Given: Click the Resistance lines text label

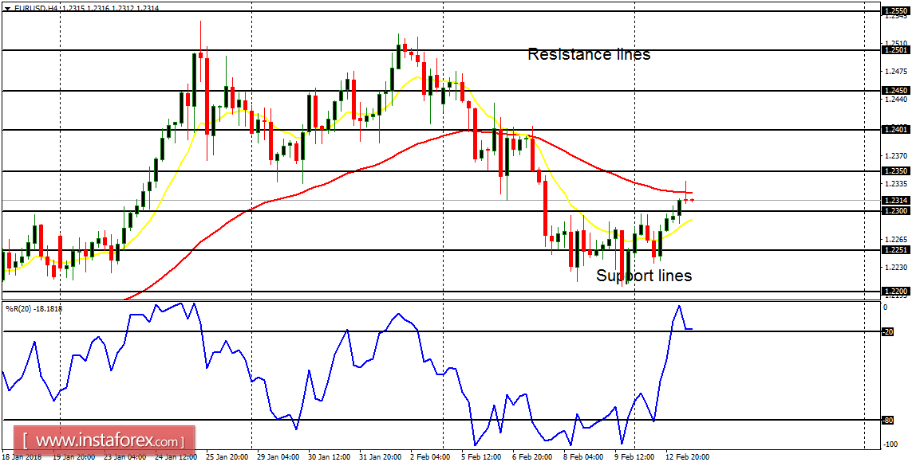Looking at the screenshot, I should [589, 54].
